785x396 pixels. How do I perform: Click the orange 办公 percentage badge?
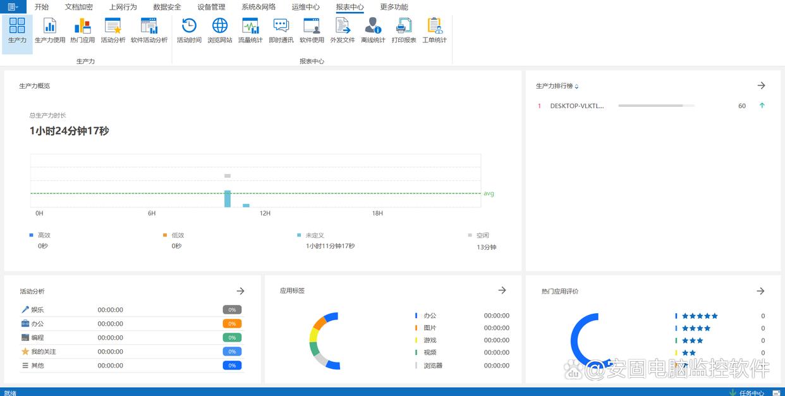[232, 323]
